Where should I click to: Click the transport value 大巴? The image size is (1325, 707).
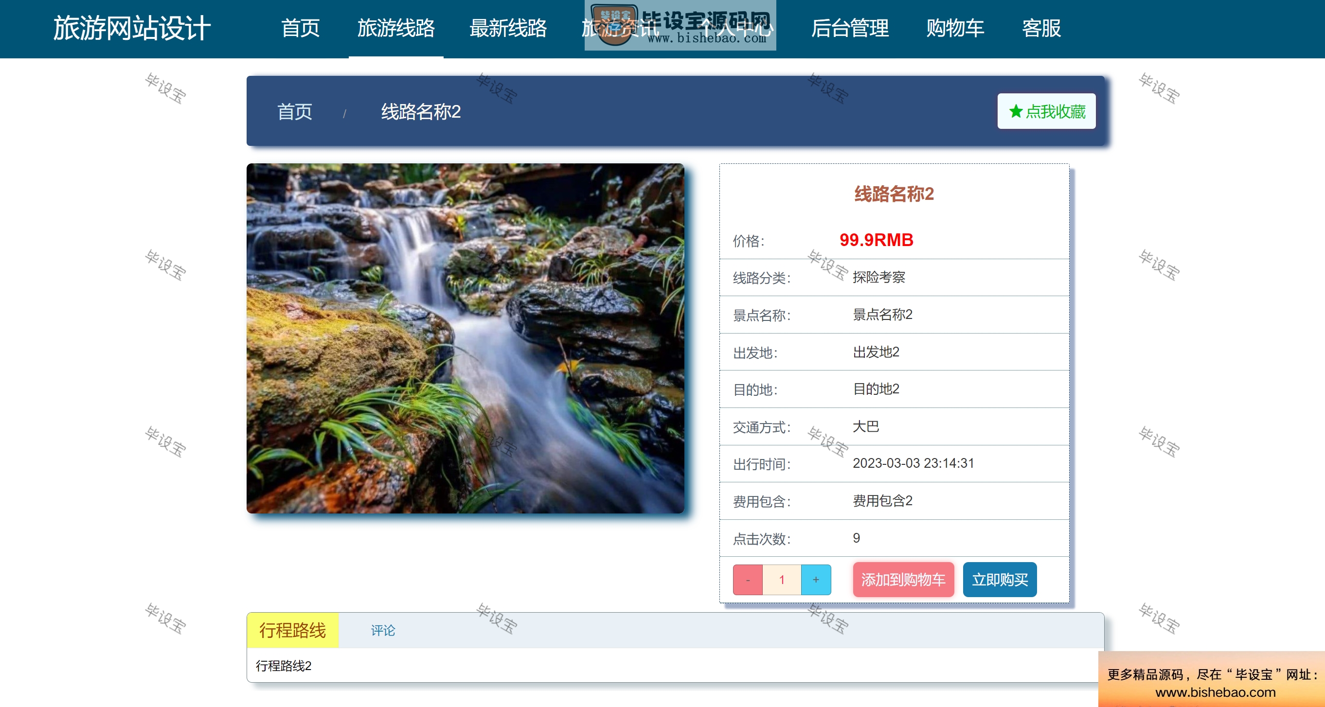(866, 426)
